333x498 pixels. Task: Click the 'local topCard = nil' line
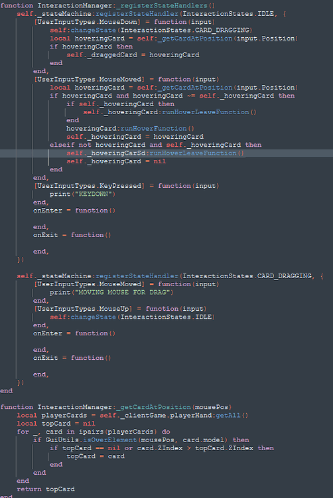tap(56, 424)
